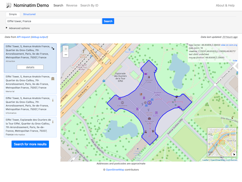Open the API request link
Viewport: 242px width, 182px height.
(23, 37)
